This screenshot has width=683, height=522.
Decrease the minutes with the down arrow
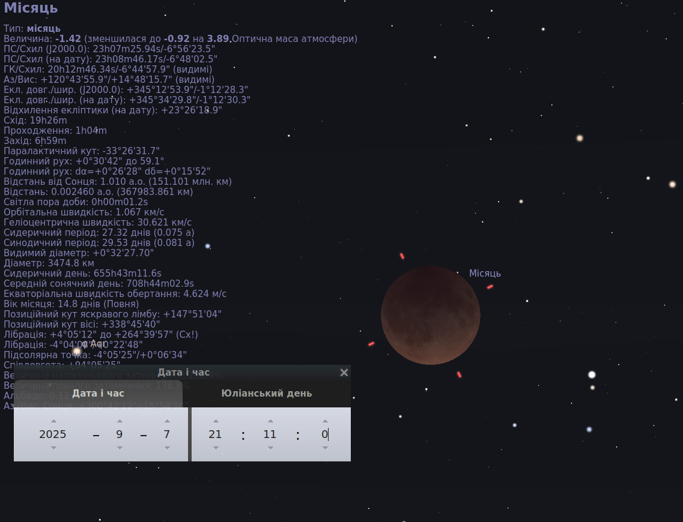[270, 448]
